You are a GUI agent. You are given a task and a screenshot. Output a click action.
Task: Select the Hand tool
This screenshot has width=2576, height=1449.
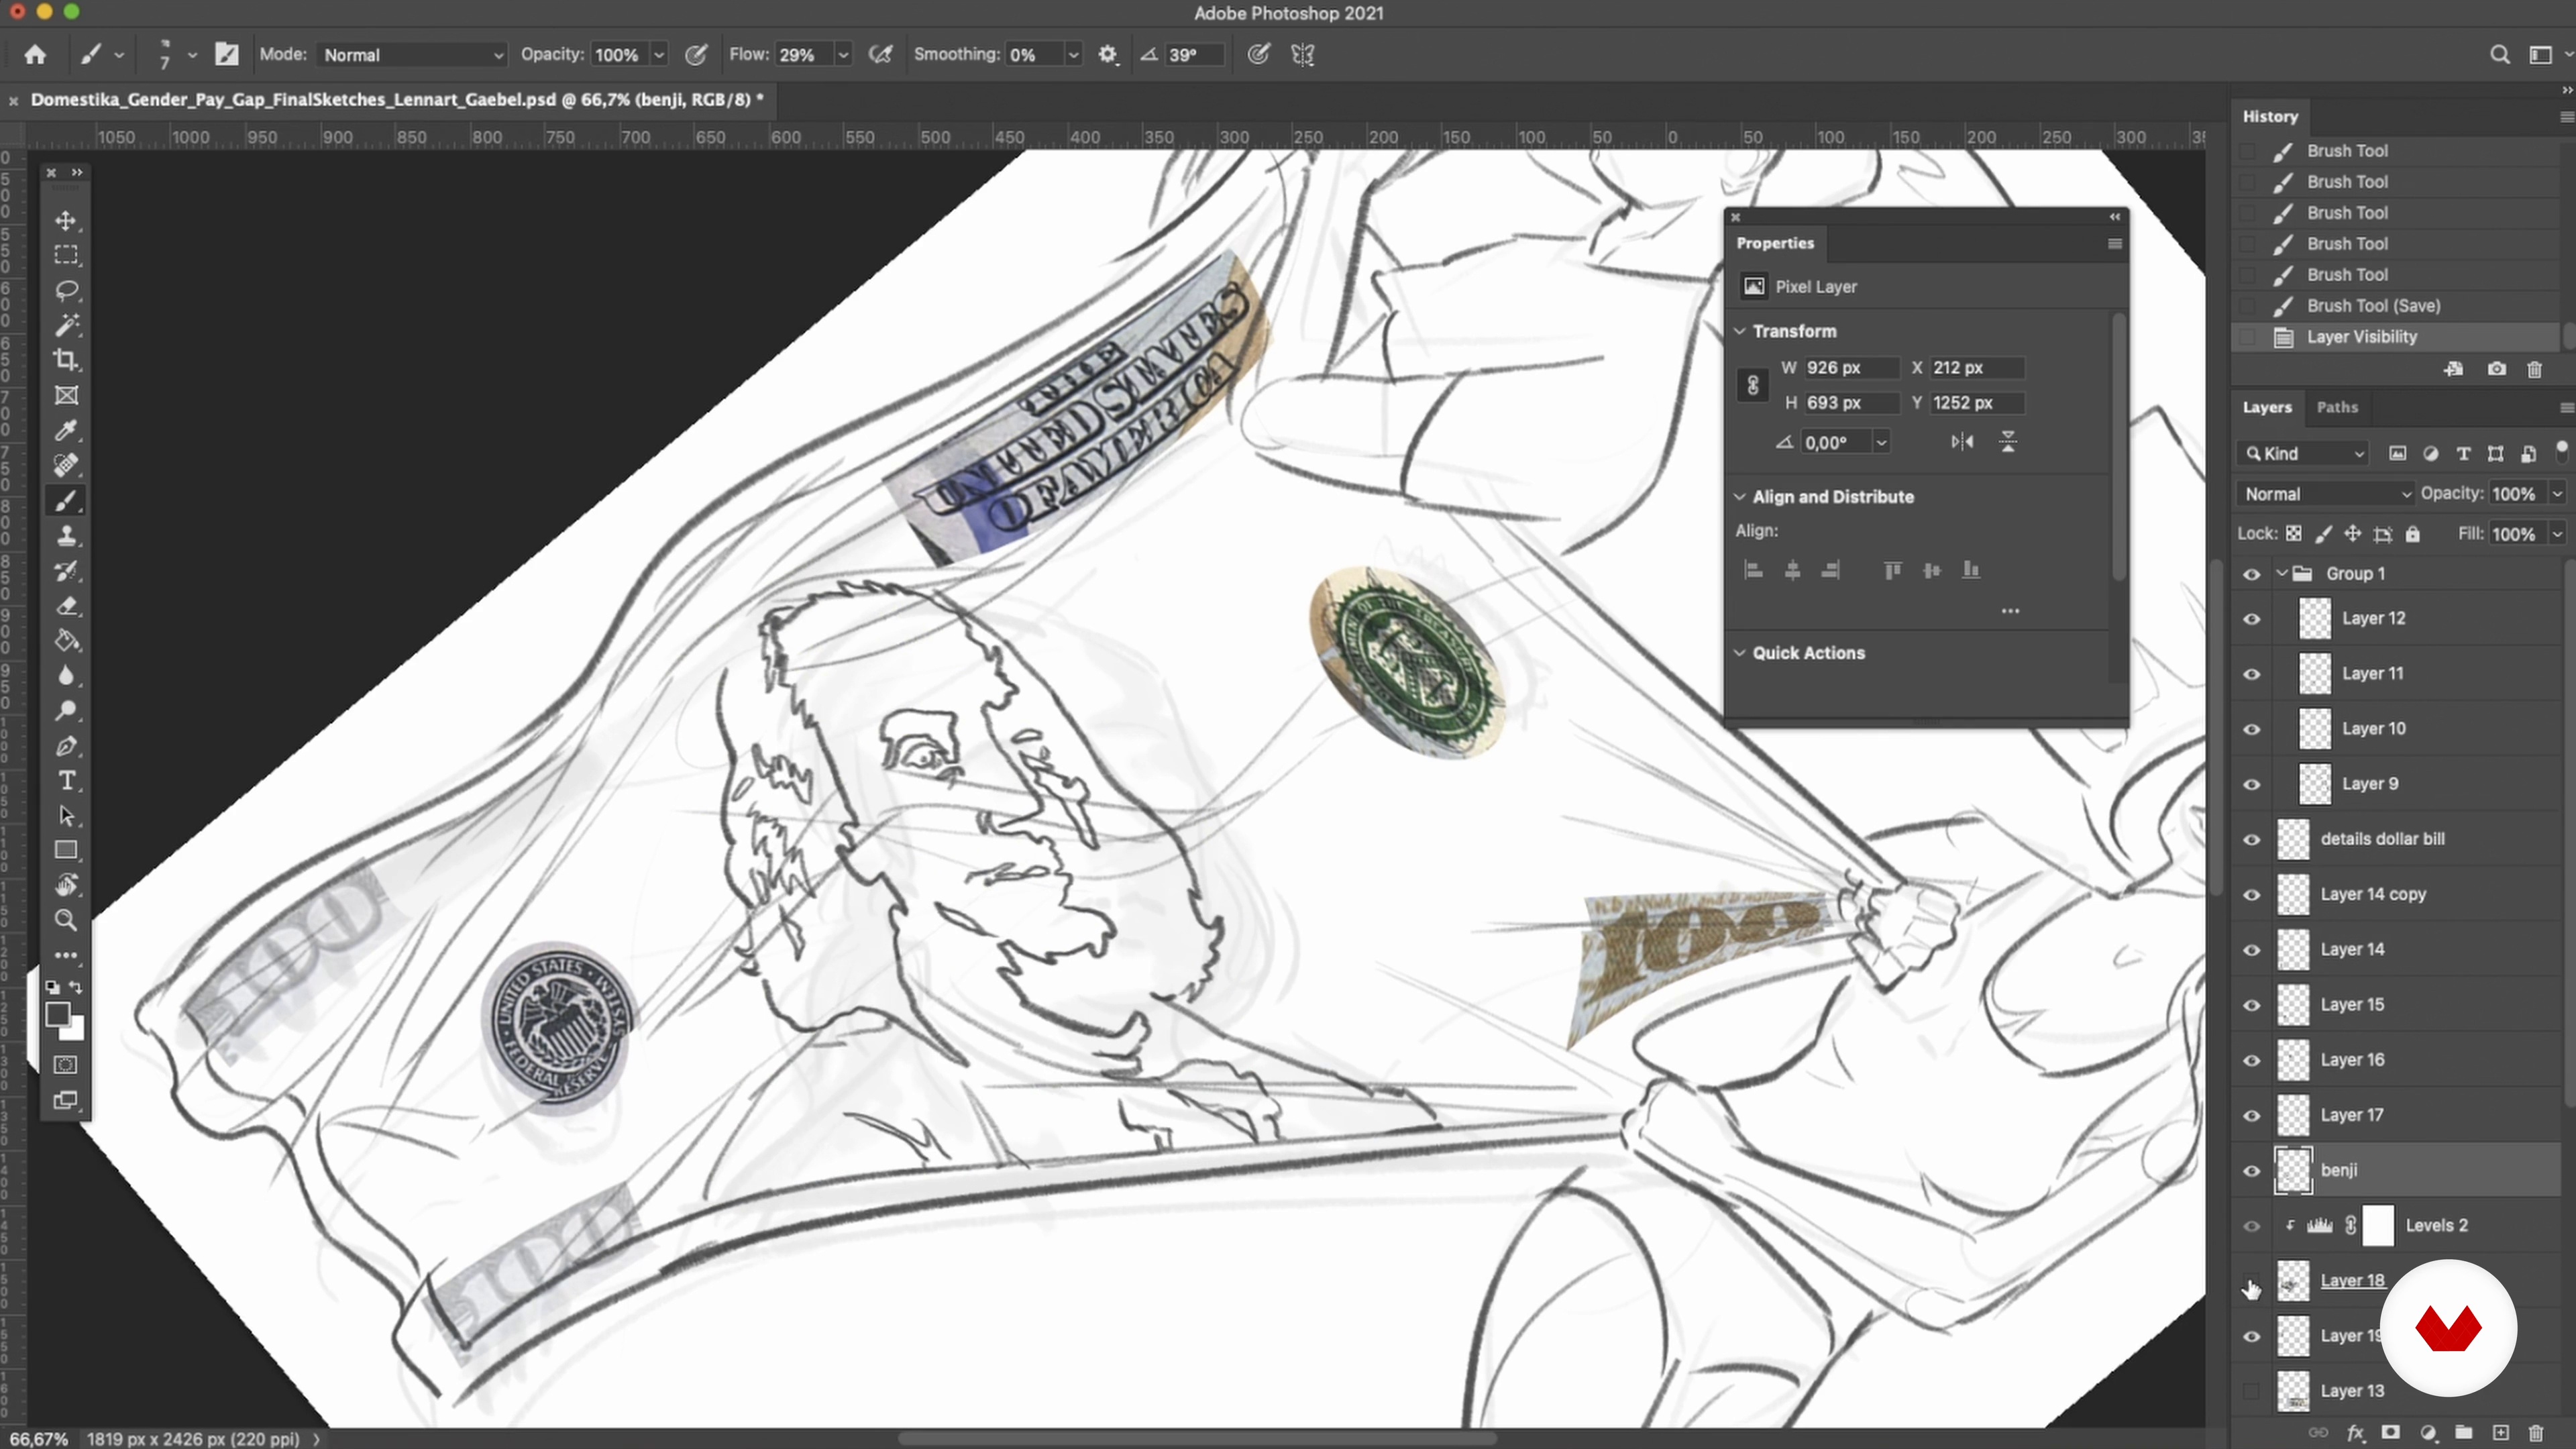(x=66, y=885)
